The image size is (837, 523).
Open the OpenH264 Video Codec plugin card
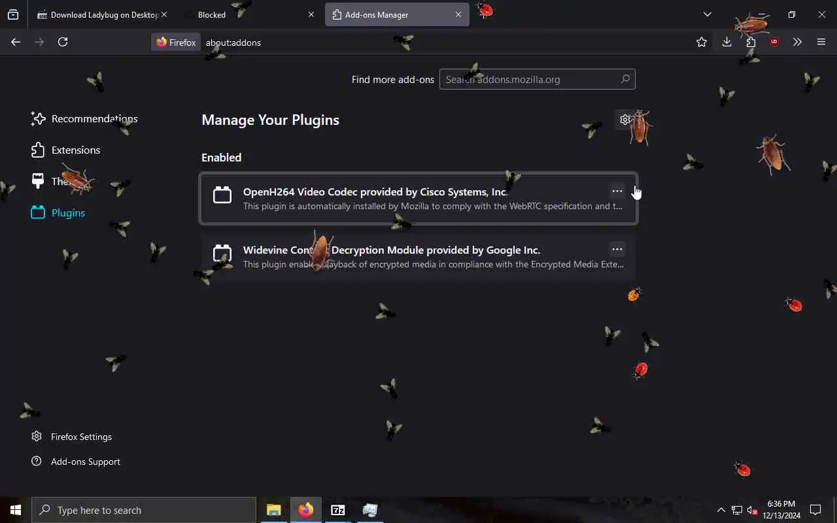tap(418, 198)
